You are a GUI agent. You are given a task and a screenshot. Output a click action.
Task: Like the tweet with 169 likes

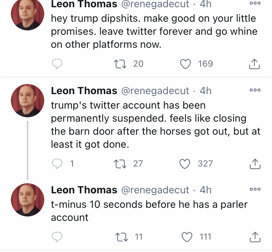tap(185, 64)
